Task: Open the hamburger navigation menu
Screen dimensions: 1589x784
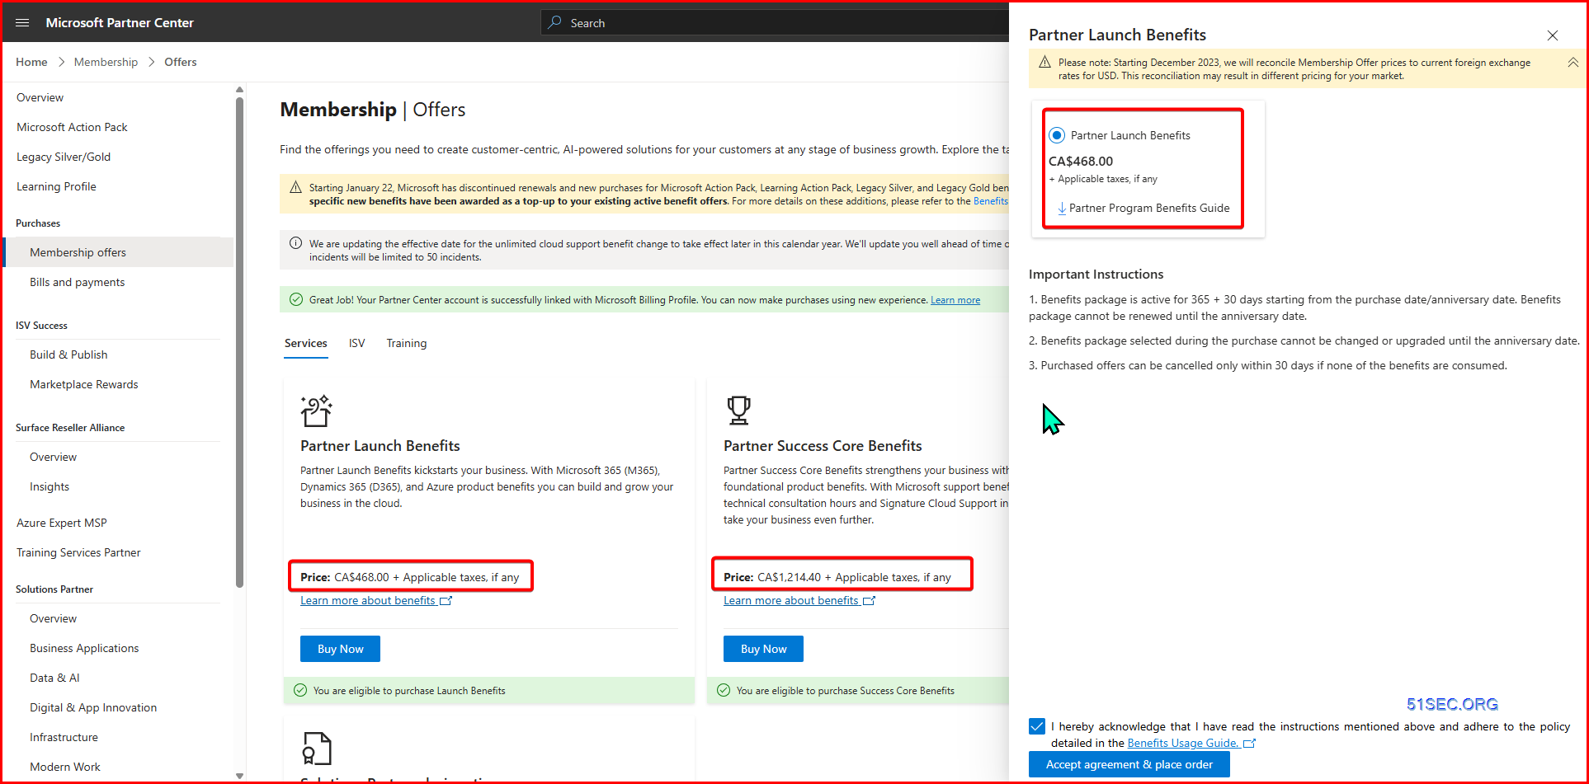Action: point(22,22)
